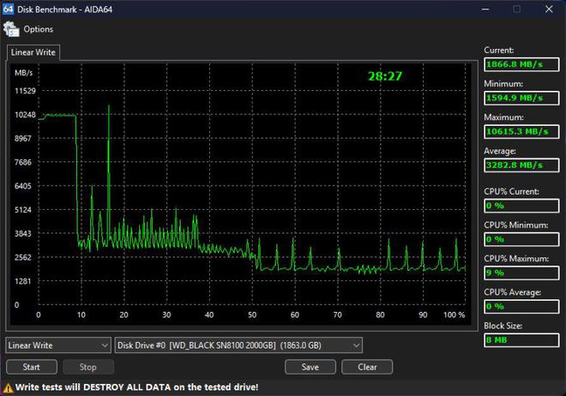Screen dimensions: 566x396
Task: Click the Start button
Action: click(32, 367)
